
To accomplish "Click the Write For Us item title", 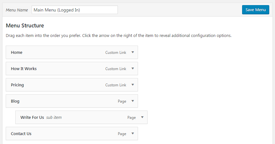I will point(32,118).
